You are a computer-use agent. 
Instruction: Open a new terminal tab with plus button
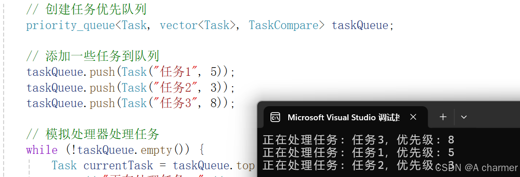[443, 117]
